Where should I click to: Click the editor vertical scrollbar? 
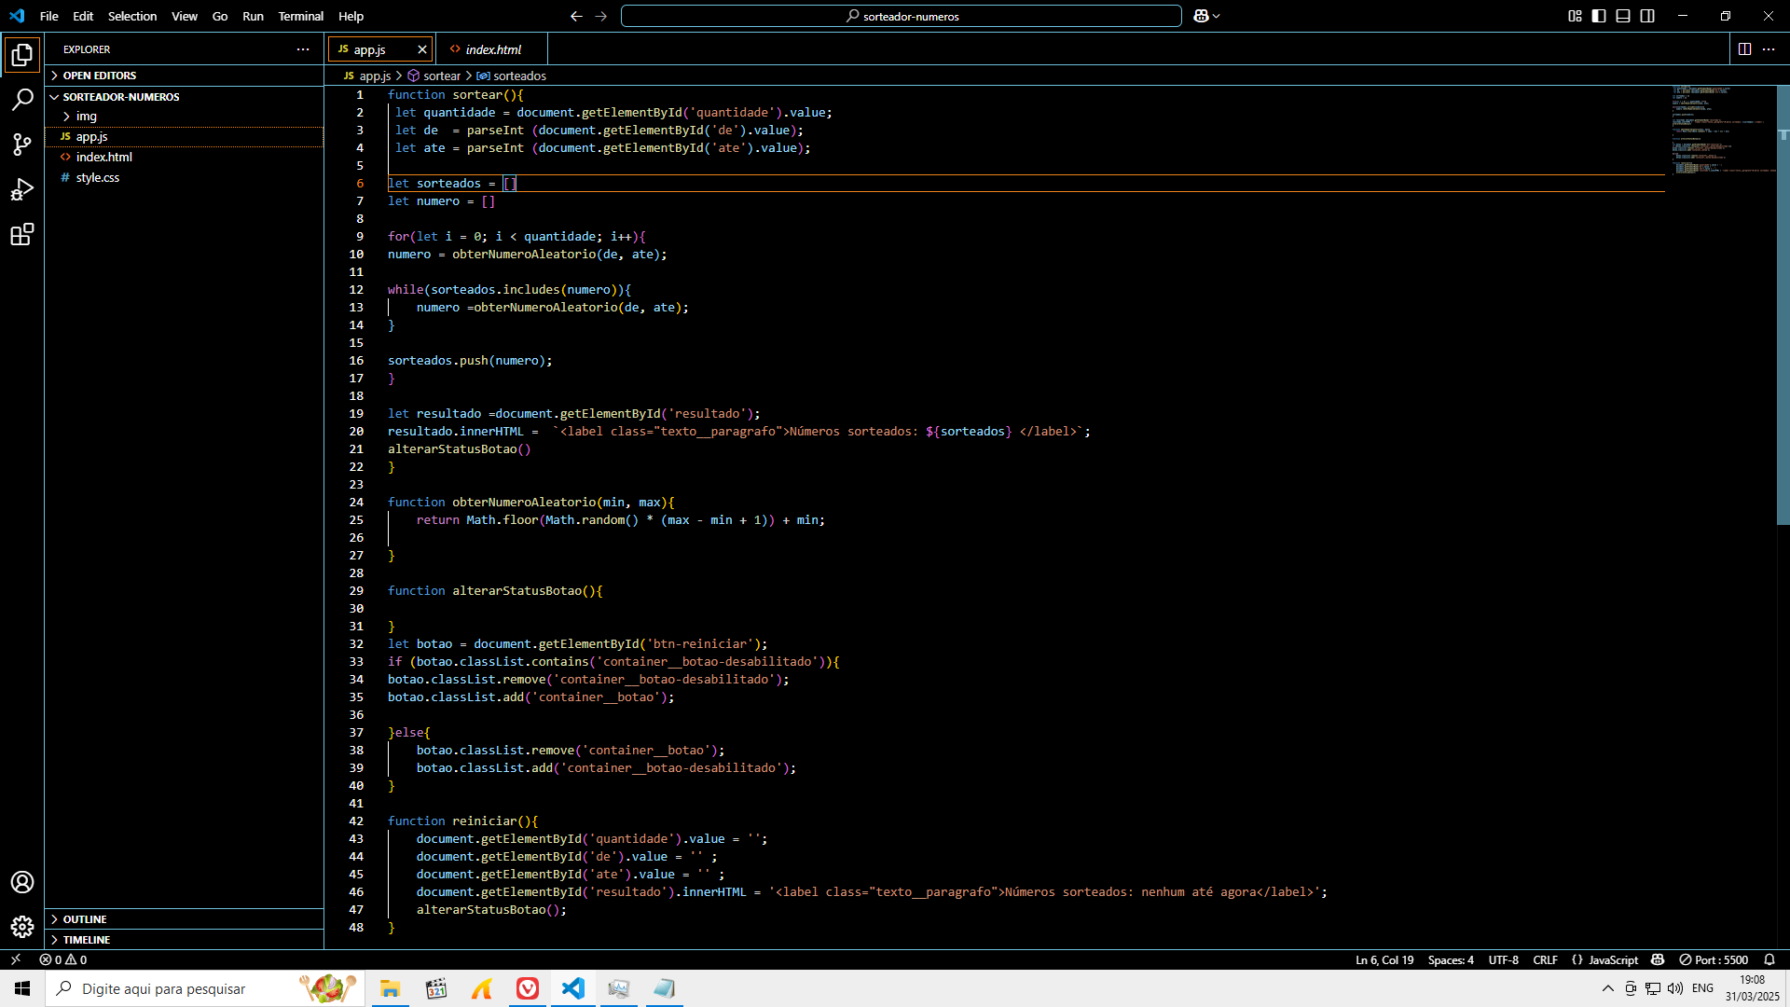tap(1783, 305)
